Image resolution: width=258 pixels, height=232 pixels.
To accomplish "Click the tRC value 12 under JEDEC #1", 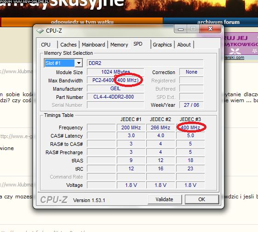I will [x=131, y=168].
